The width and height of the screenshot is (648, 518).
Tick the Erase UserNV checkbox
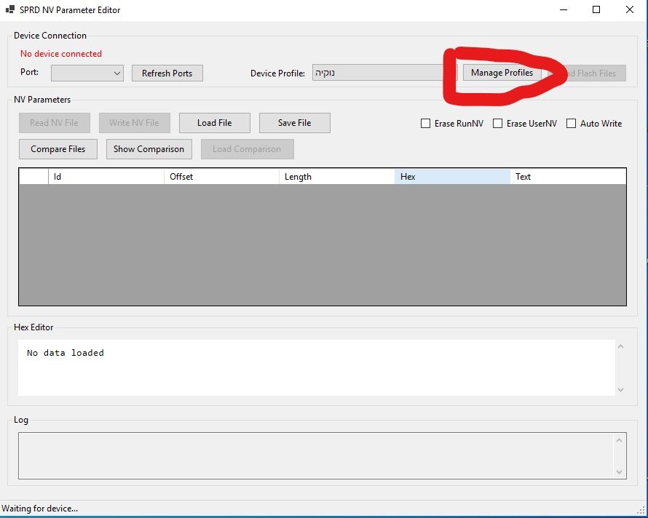[498, 124]
